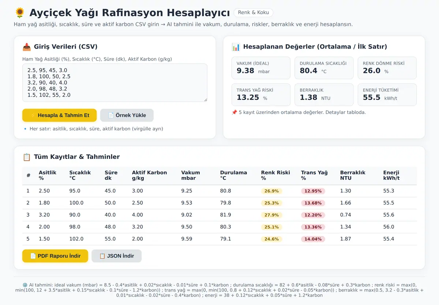Click the inbox icon beside Giriş Verileri

26,47
